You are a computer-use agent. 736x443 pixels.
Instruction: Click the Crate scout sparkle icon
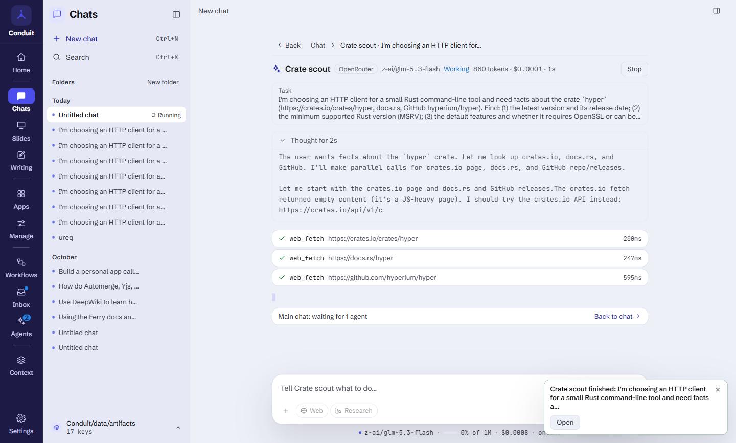point(277,69)
